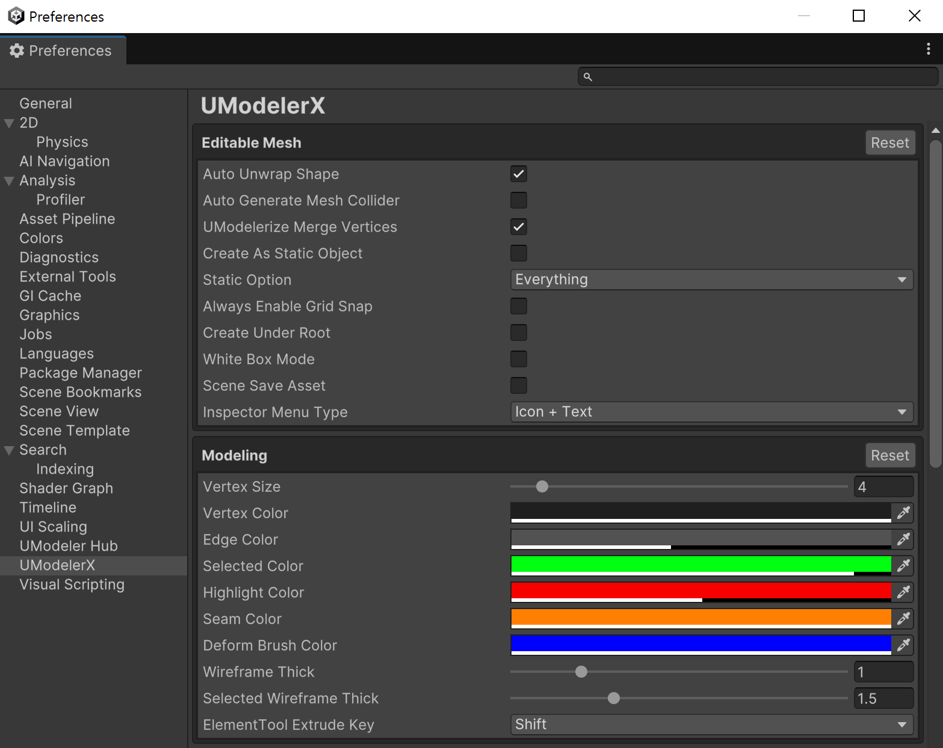Image resolution: width=943 pixels, height=748 pixels.
Task: Open the Inspector Menu Type dropdown
Action: point(712,412)
